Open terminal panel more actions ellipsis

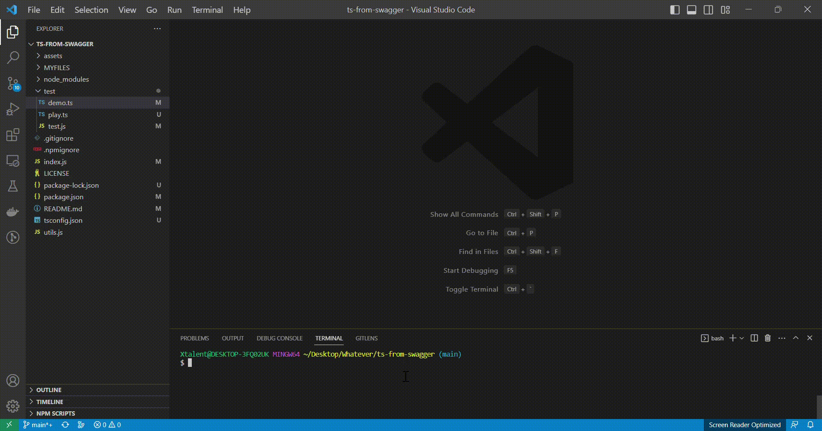pyautogui.click(x=782, y=338)
